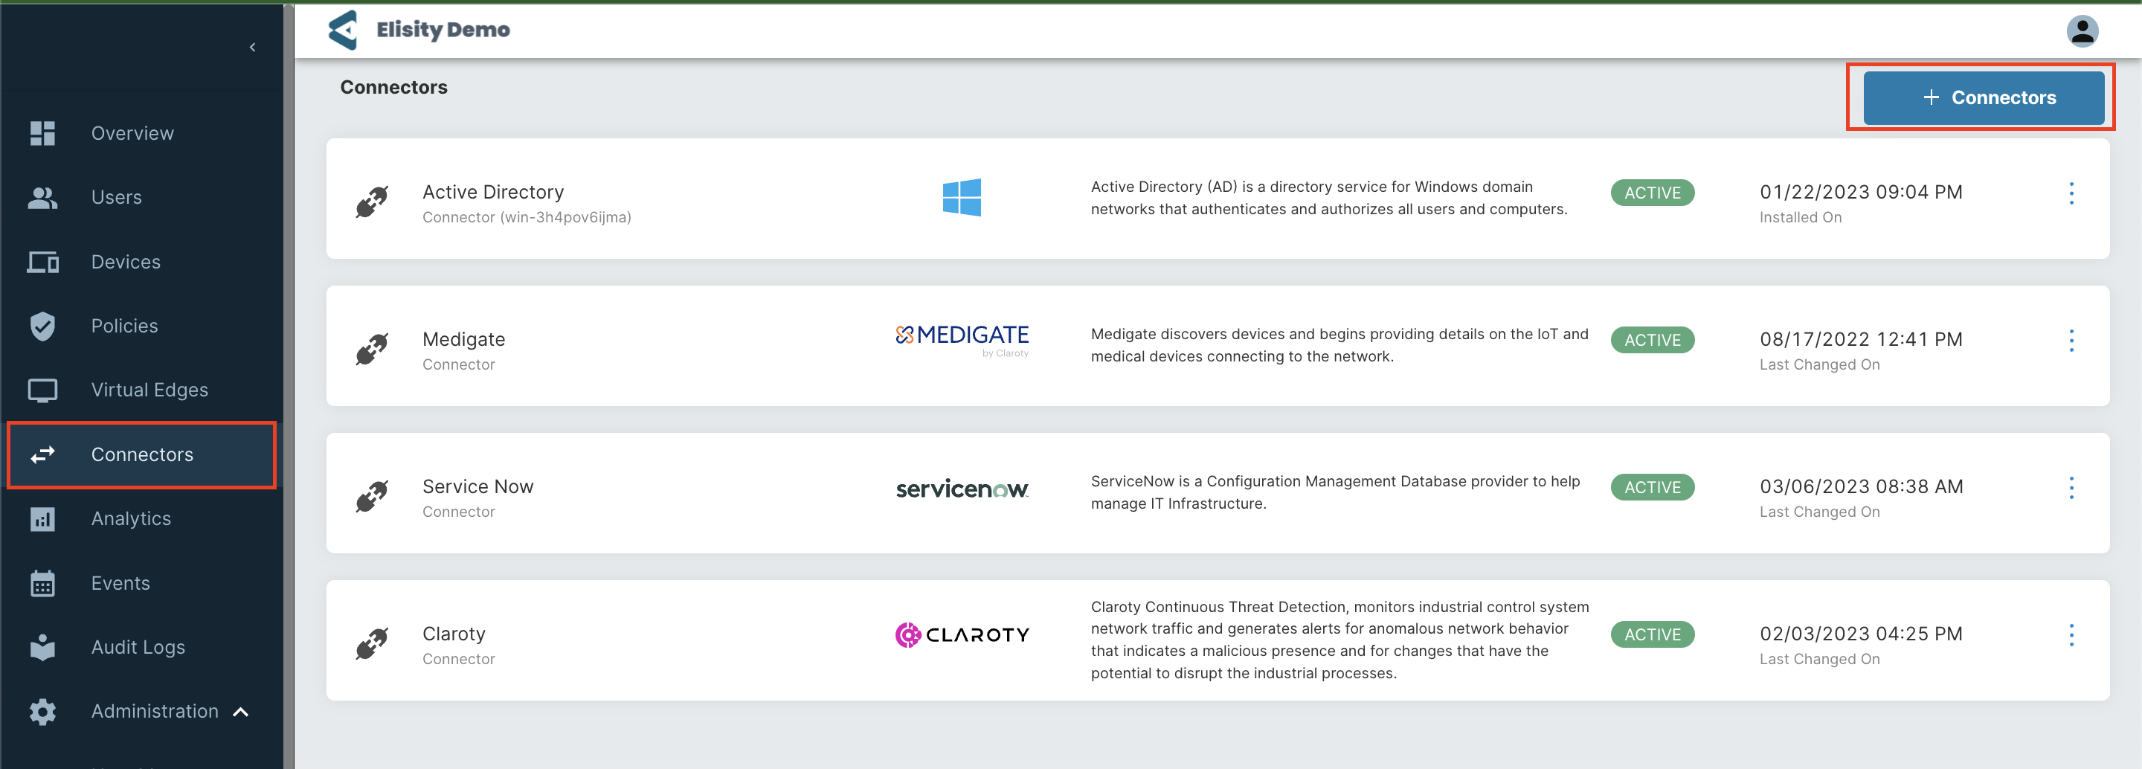The image size is (2142, 769).
Task: Collapse the sidebar with the chevron
Action: tap(252, 48)
